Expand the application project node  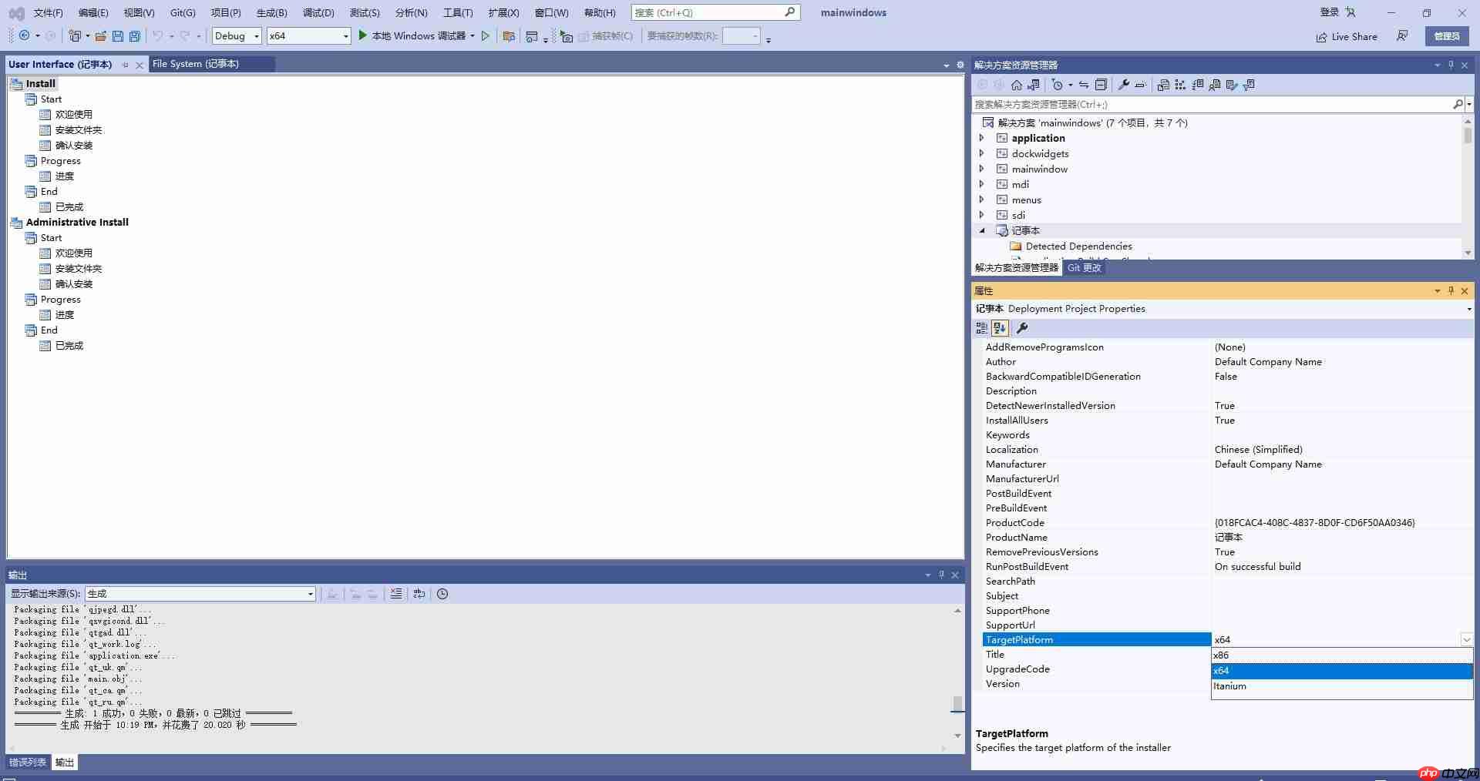[981, 138]
